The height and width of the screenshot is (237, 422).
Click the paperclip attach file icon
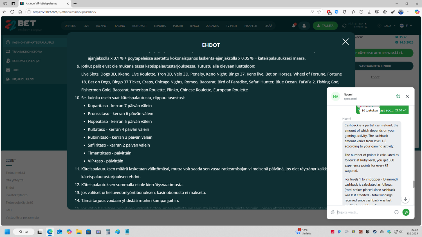(x=333, y=212)
